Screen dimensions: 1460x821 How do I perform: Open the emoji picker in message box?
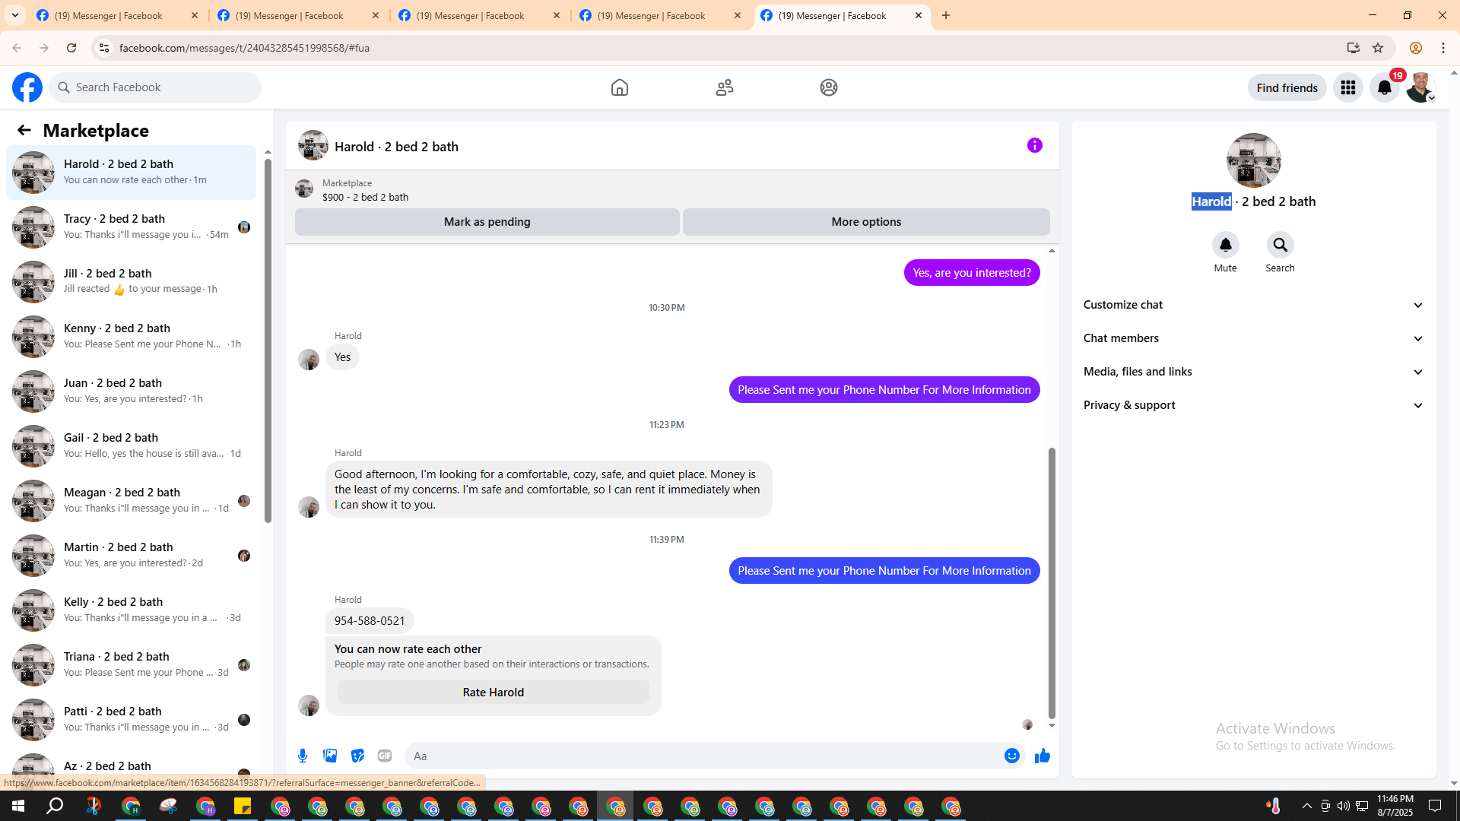pos(1011,756)
